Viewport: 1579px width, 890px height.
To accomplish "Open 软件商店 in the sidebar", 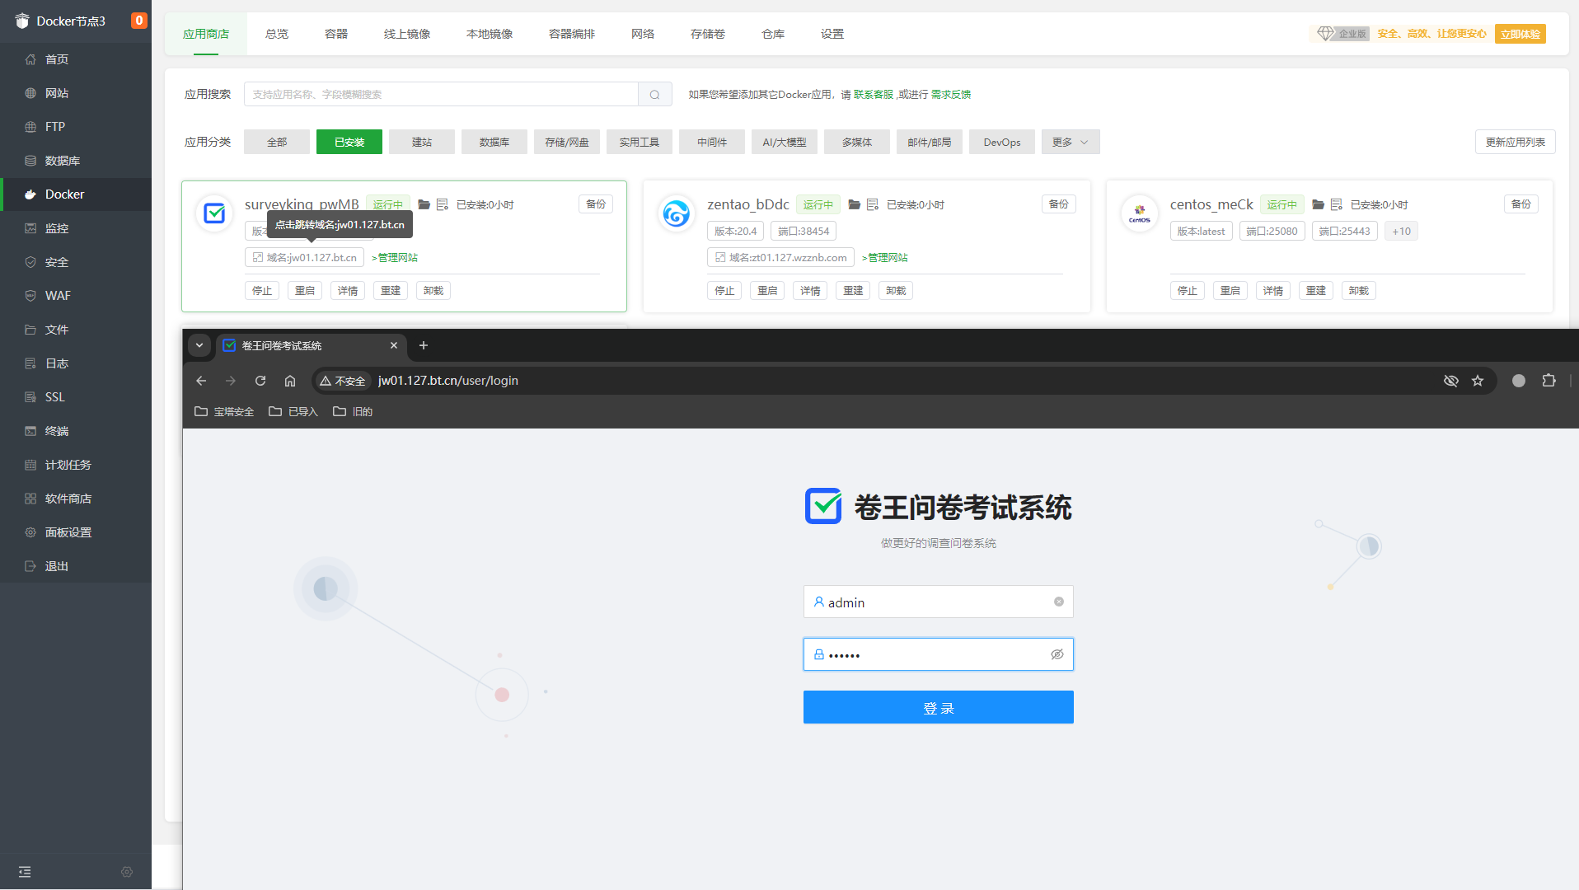I will click(76, 499).
